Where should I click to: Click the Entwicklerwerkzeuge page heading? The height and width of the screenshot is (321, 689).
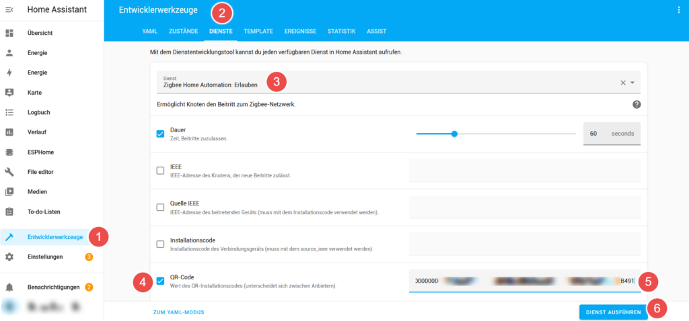[x=158, y=10]
